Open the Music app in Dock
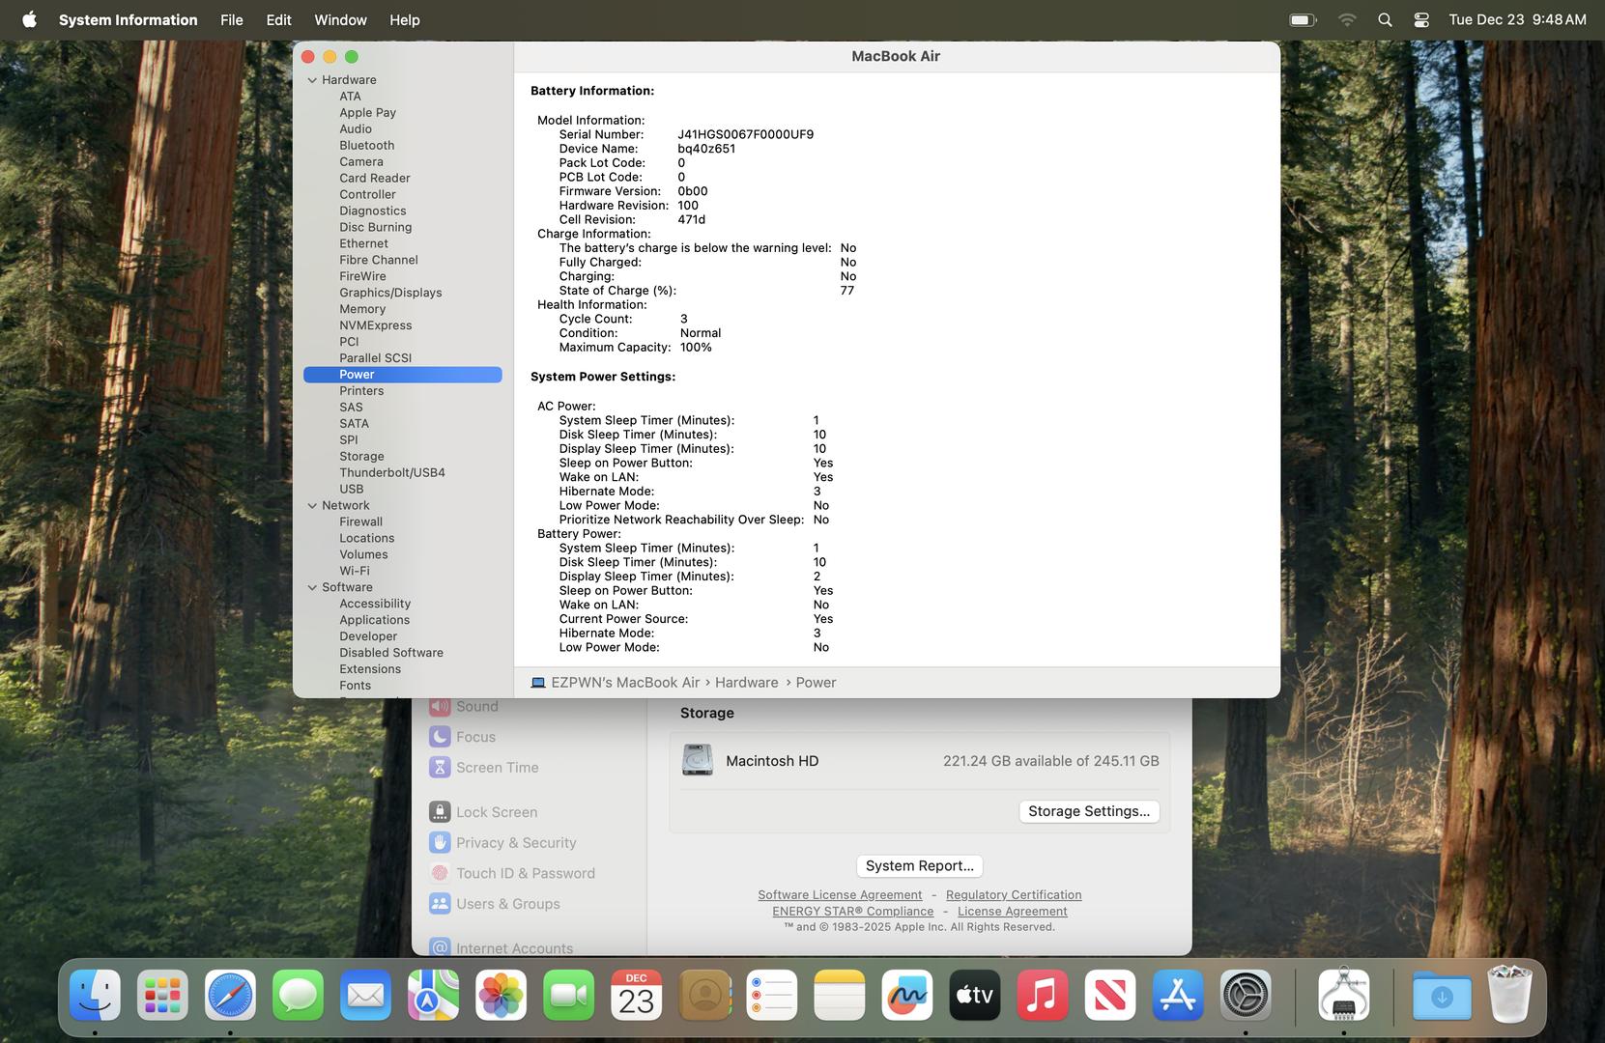The height and width of the screenshot is (1043, 1605). pyautogui.click(x=1042, y=995)
